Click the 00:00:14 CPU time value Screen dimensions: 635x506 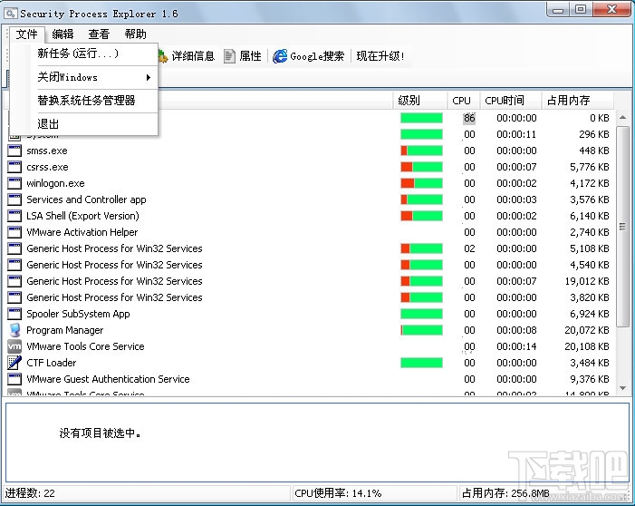point(516,346)
